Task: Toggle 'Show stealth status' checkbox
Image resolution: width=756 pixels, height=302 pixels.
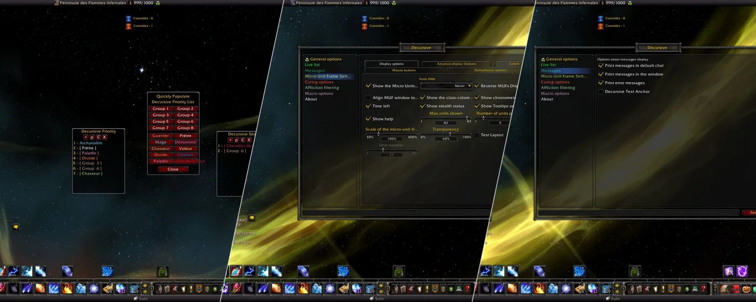Action: click(423, 106)
